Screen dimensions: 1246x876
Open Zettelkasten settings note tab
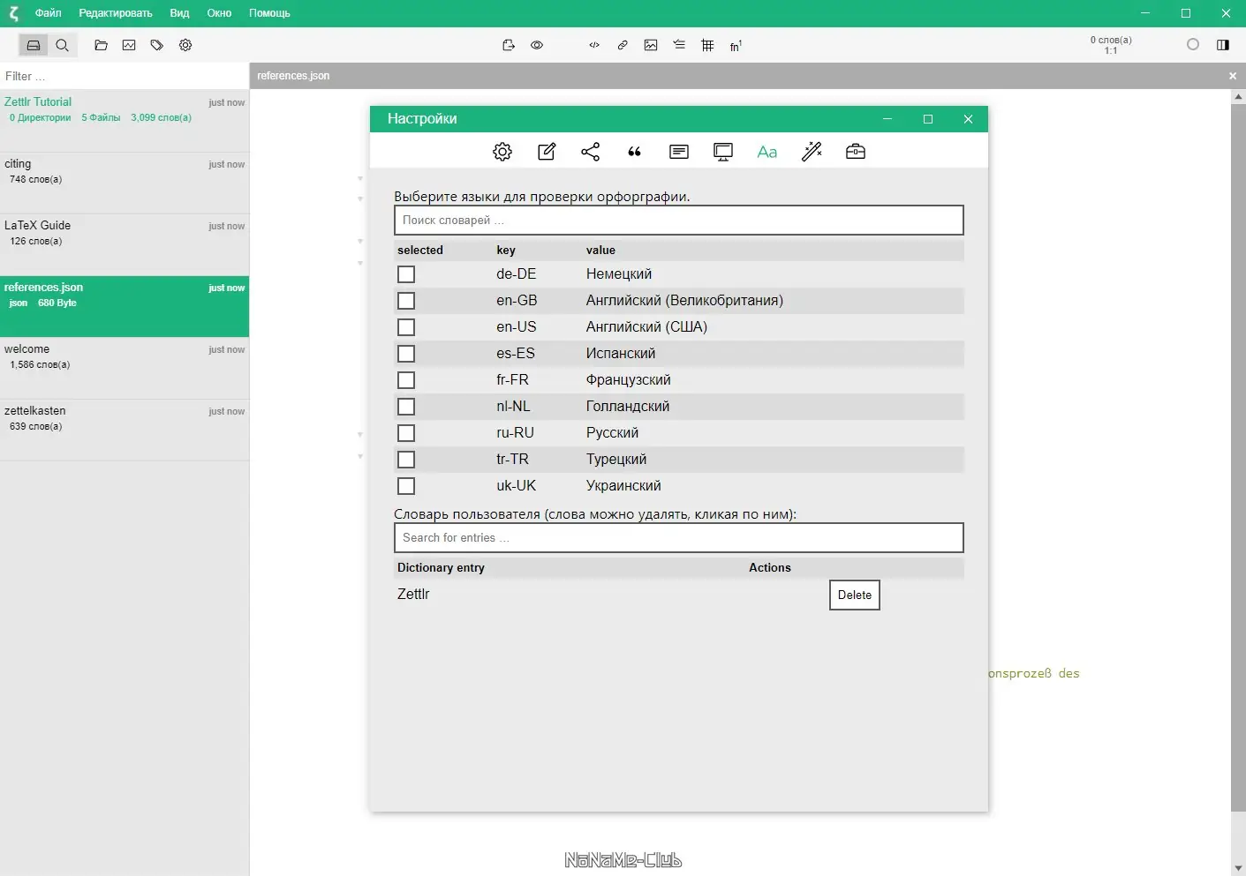pyautogui.click(x=679, y=152)
